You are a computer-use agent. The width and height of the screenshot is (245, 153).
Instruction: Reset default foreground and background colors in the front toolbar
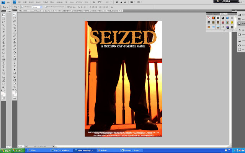(x=13, y=90)
